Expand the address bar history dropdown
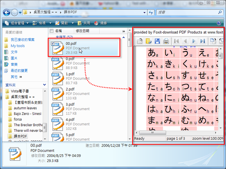Screen dimensions: 226x169 (x=144, y=12)
